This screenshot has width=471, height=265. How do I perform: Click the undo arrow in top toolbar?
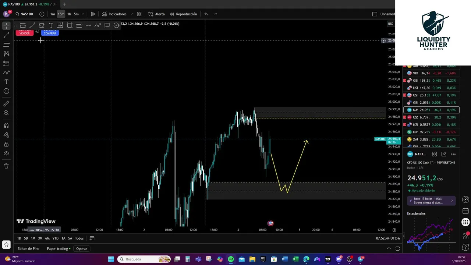pyautogui.click(x=206, y=14)
